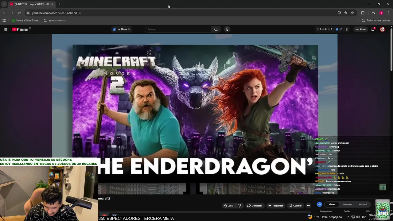
Task: Dislike the video
Action: click(x=239, y=206)
